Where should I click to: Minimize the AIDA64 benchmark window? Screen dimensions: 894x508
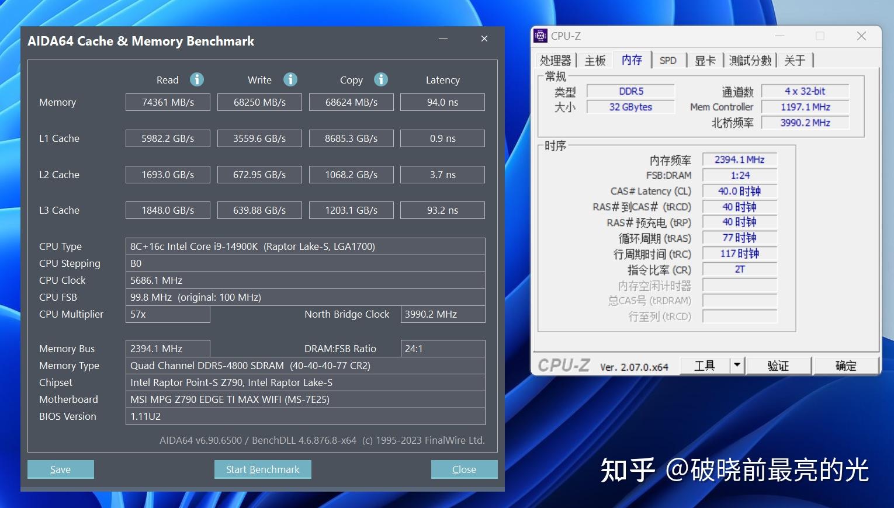click(x=443, y=39)
